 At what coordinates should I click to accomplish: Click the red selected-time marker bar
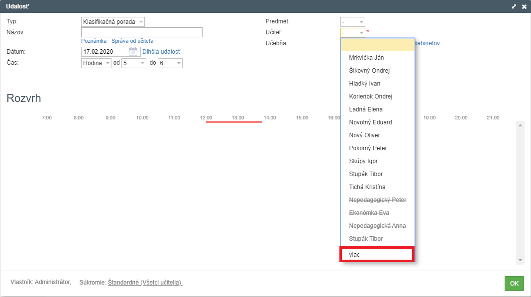tap(234, 122)
